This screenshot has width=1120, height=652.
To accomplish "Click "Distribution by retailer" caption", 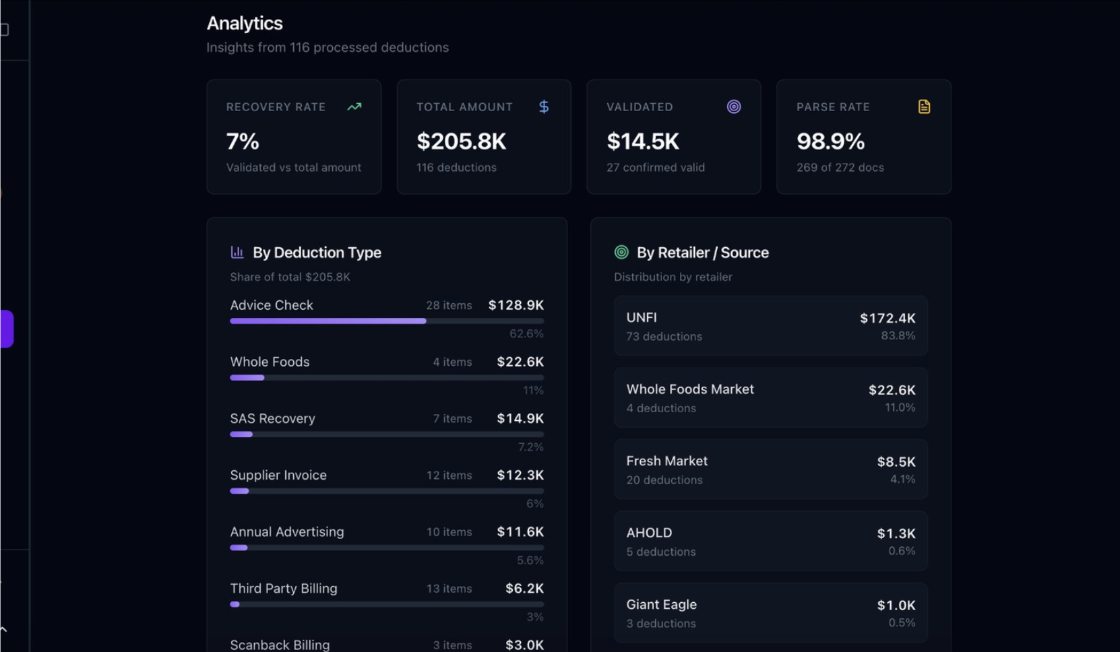I will click(673, 277).
